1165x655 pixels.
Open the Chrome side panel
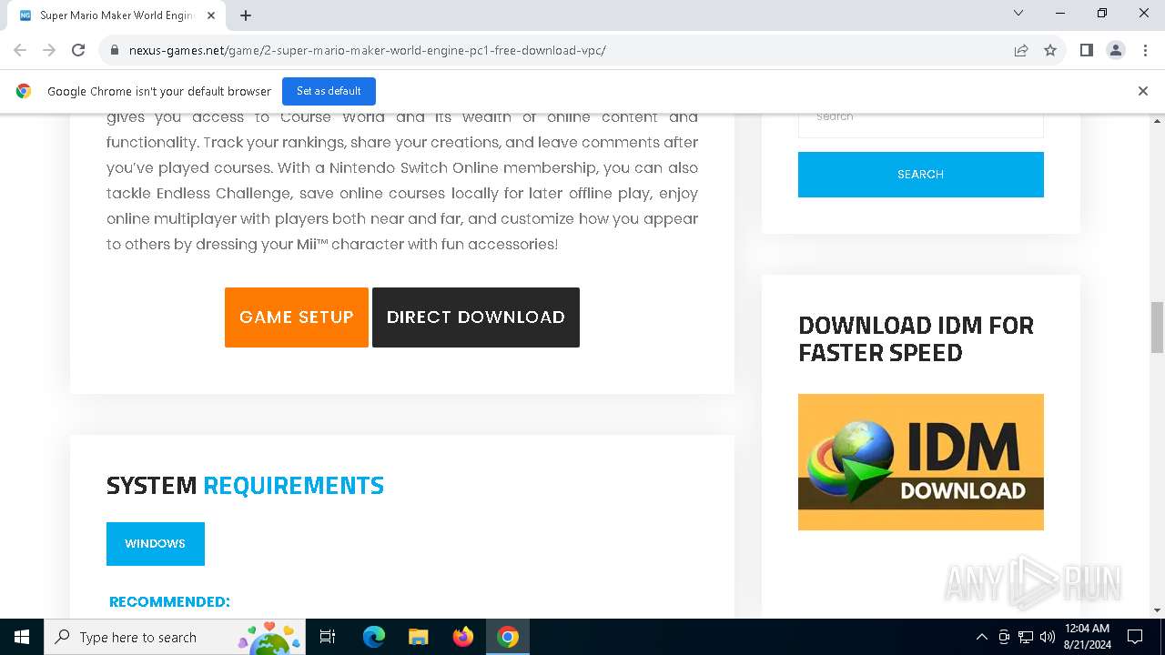(x=1087, y=50)
